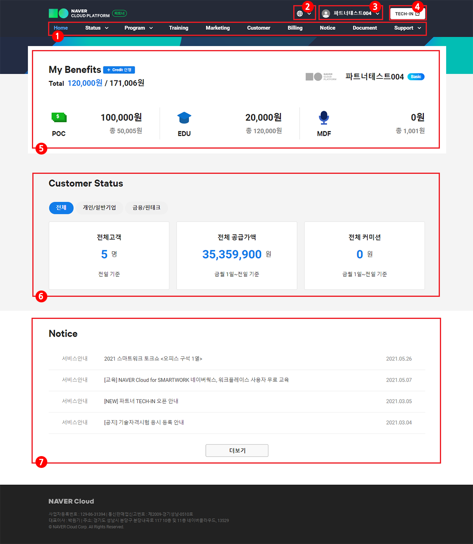This screenshot has width=473, height=544.
Task: Click the user avatar icon
Action: coord(326,13)
